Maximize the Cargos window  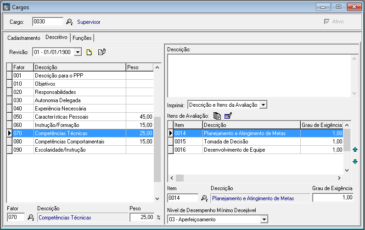pos(338,7)
